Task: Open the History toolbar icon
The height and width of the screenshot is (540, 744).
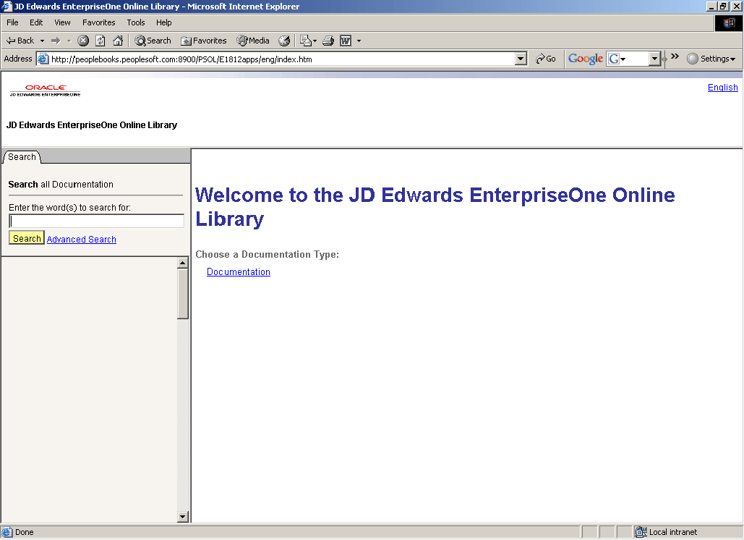Action: click(284, 41)
